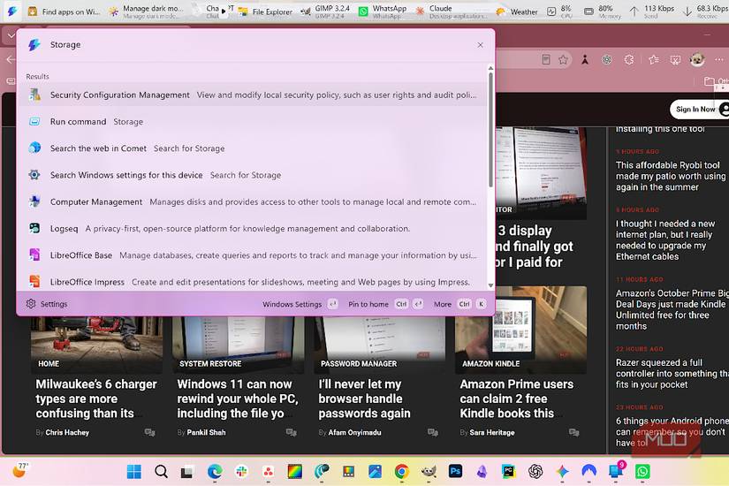Image resolution: width=729 pixels, height=486 pixels.
Task: Open author Chris Hachey link
Action: (x=67, y=432)
